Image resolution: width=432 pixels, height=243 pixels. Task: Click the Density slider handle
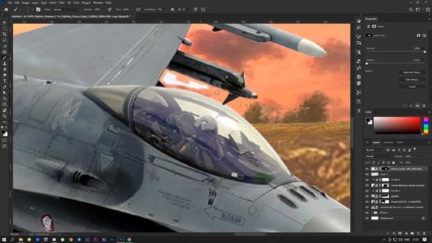tap(425, 51)
